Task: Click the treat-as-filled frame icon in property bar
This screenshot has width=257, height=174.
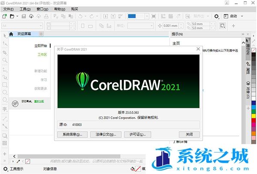Action: pos(222,26)
